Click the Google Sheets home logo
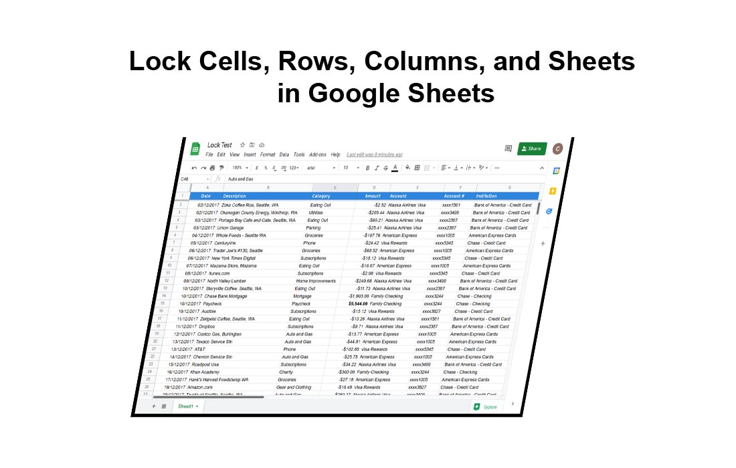Screen dimensions: 736x468 point(195,148)
